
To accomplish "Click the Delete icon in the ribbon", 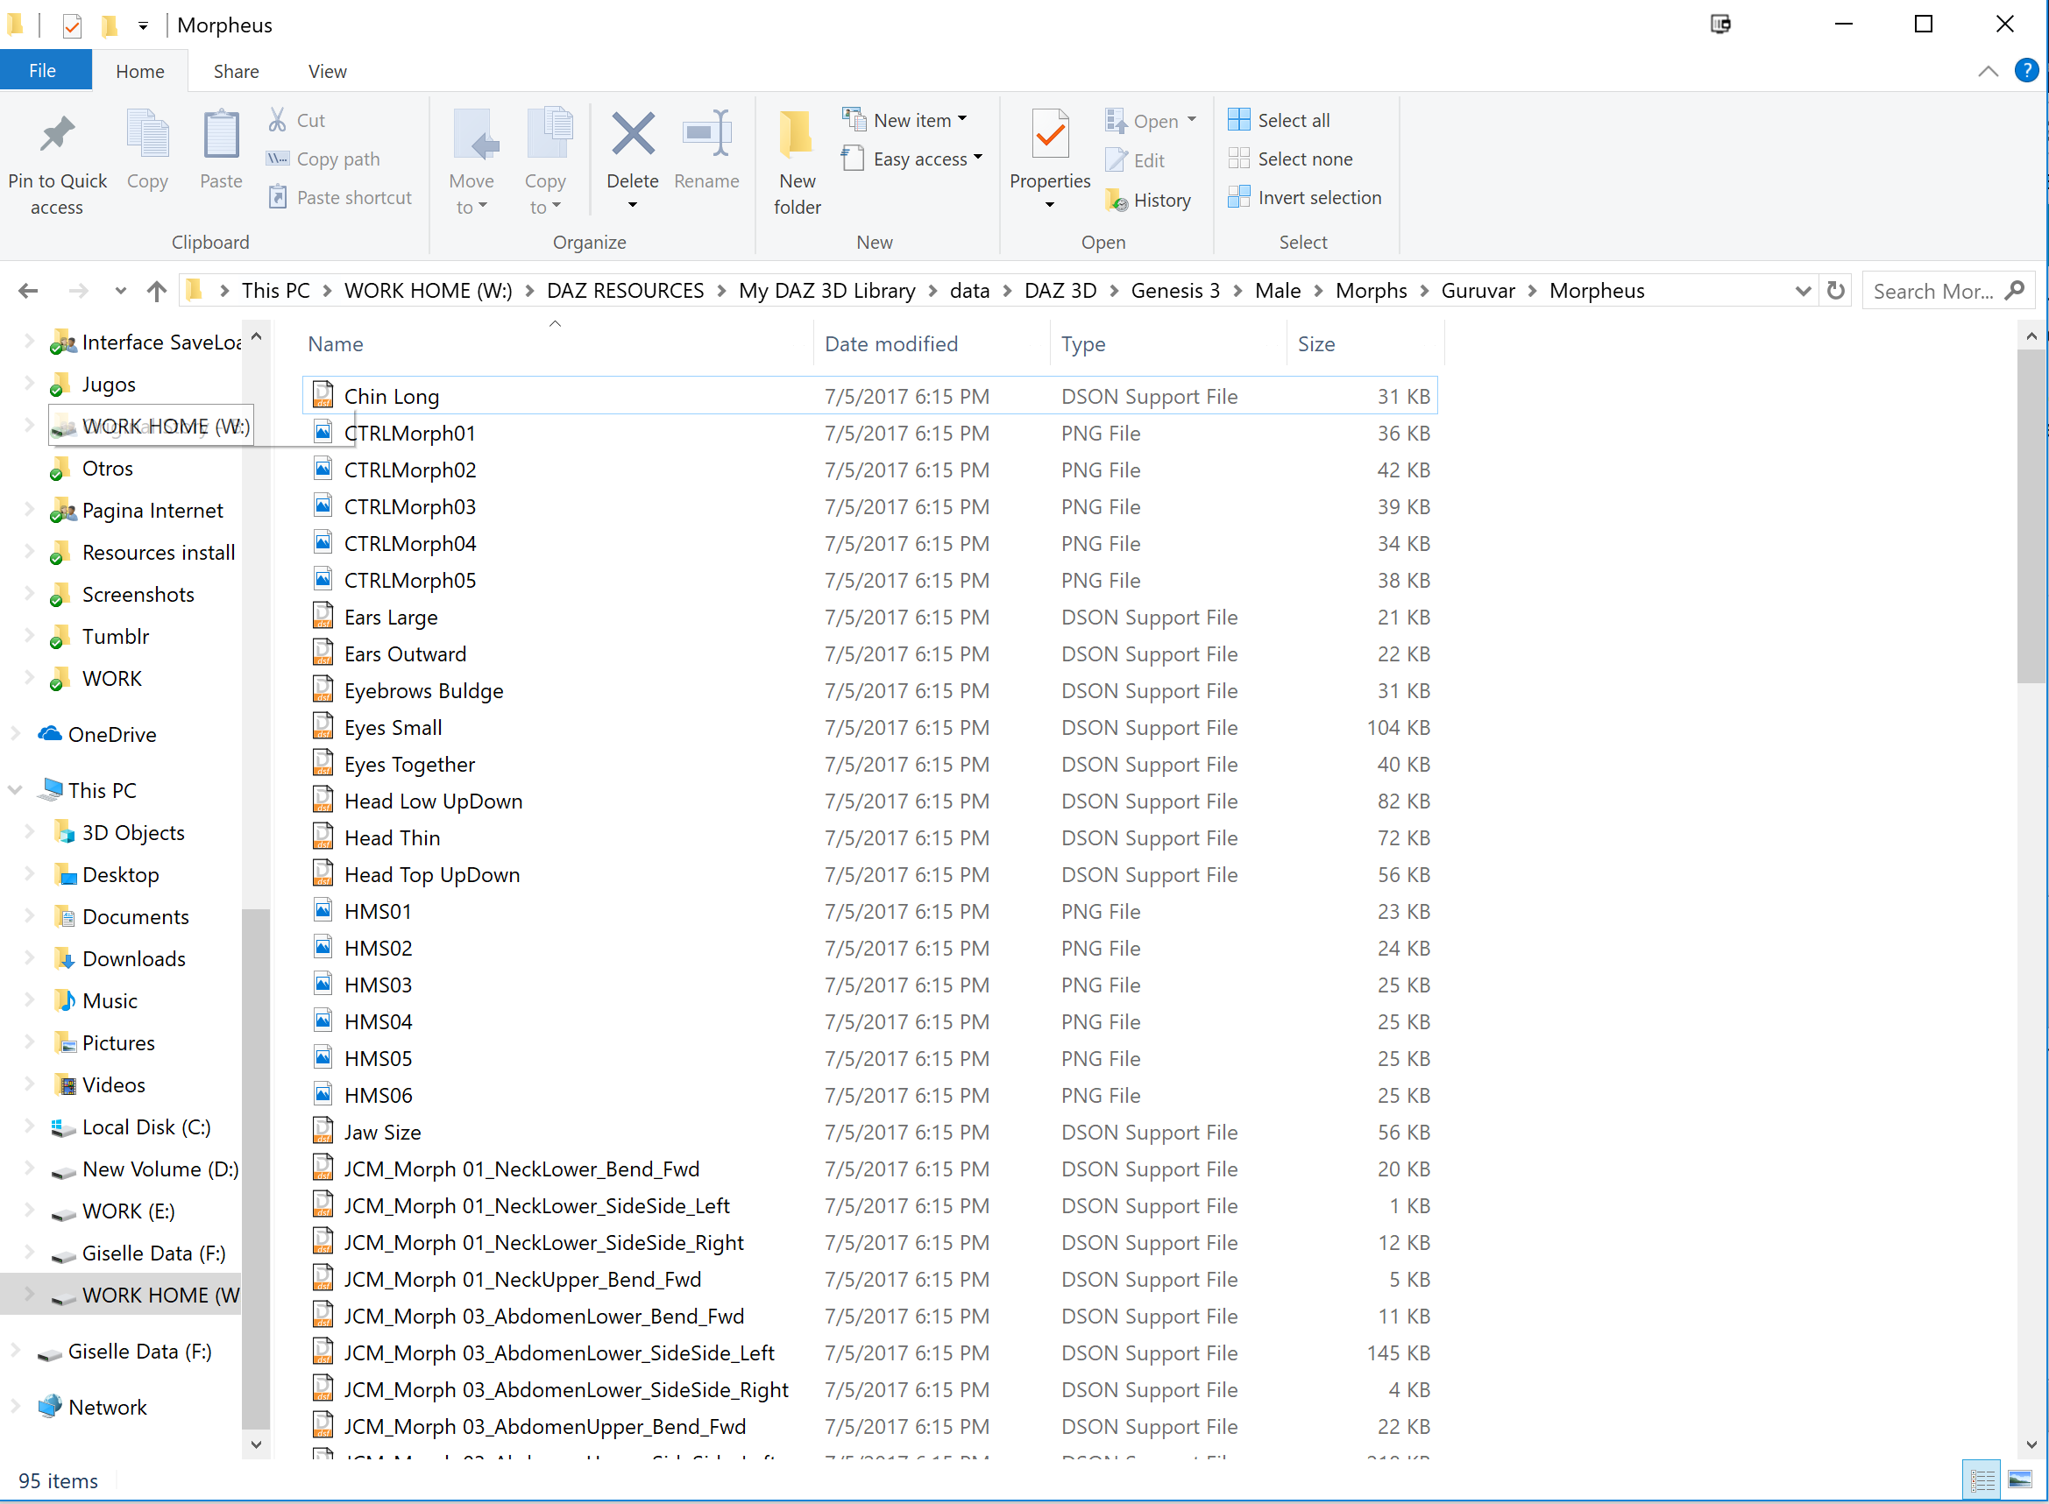I will pyautogui.click(x=632, y=137).
